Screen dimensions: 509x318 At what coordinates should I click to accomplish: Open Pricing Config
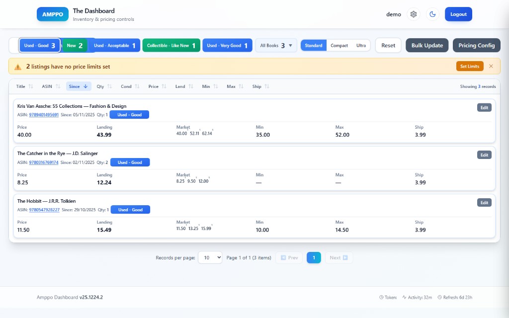[477, 45]
